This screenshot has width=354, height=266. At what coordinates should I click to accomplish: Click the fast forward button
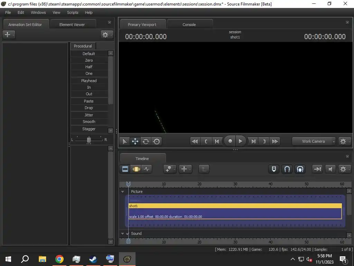pyautogui.click(x=275, y=141)
